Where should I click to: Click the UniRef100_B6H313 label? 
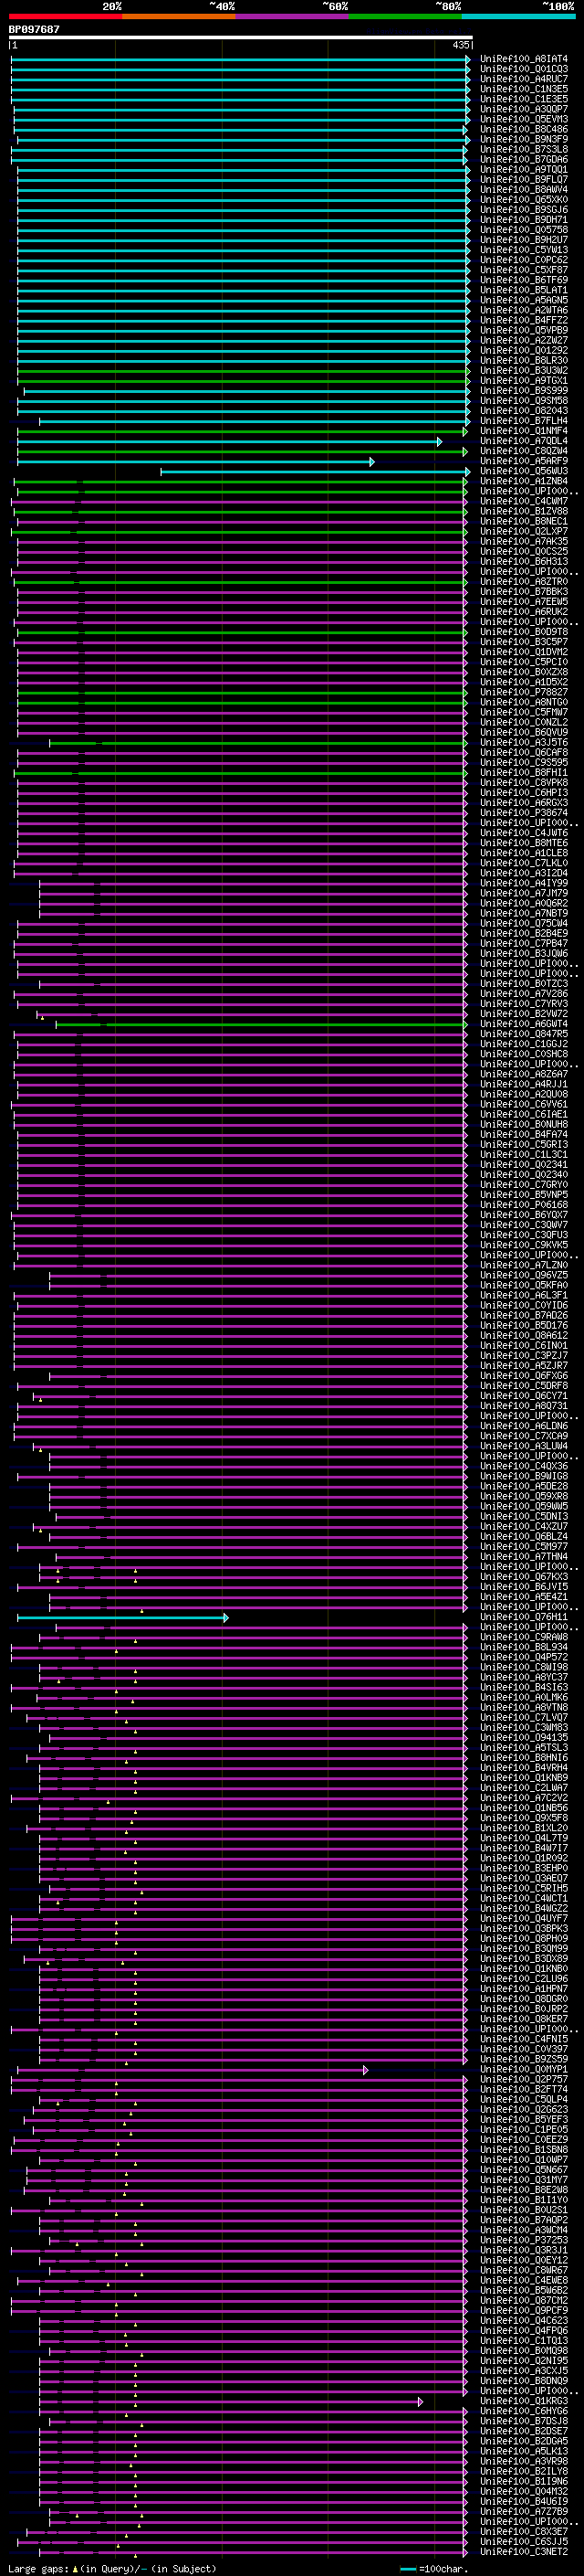pyautogui.click(x=524, y=561)
